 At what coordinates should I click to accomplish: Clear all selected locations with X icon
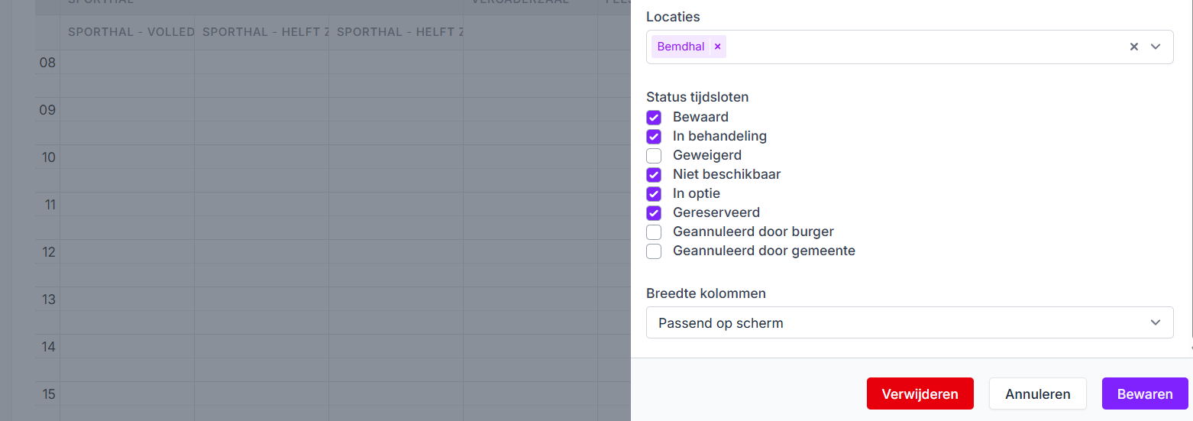(x=1134, y=47)
